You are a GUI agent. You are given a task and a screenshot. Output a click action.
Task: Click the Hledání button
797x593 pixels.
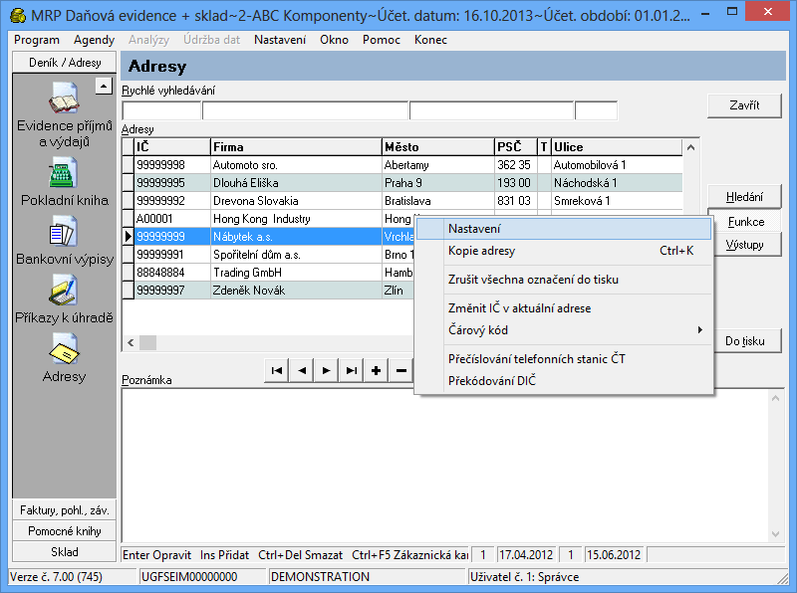coord(744,197)
